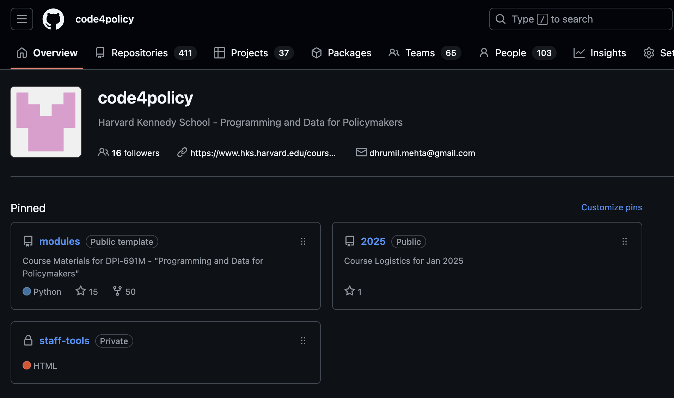The image size is (674, 398).
Task: Focus the Type / to search field
Action: pyautogui.click(x=581, y=19)
